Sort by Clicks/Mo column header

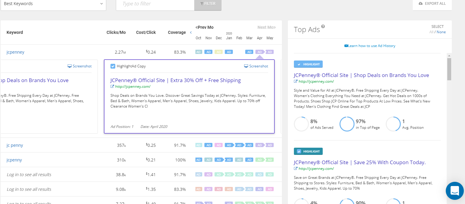[116, 32]
